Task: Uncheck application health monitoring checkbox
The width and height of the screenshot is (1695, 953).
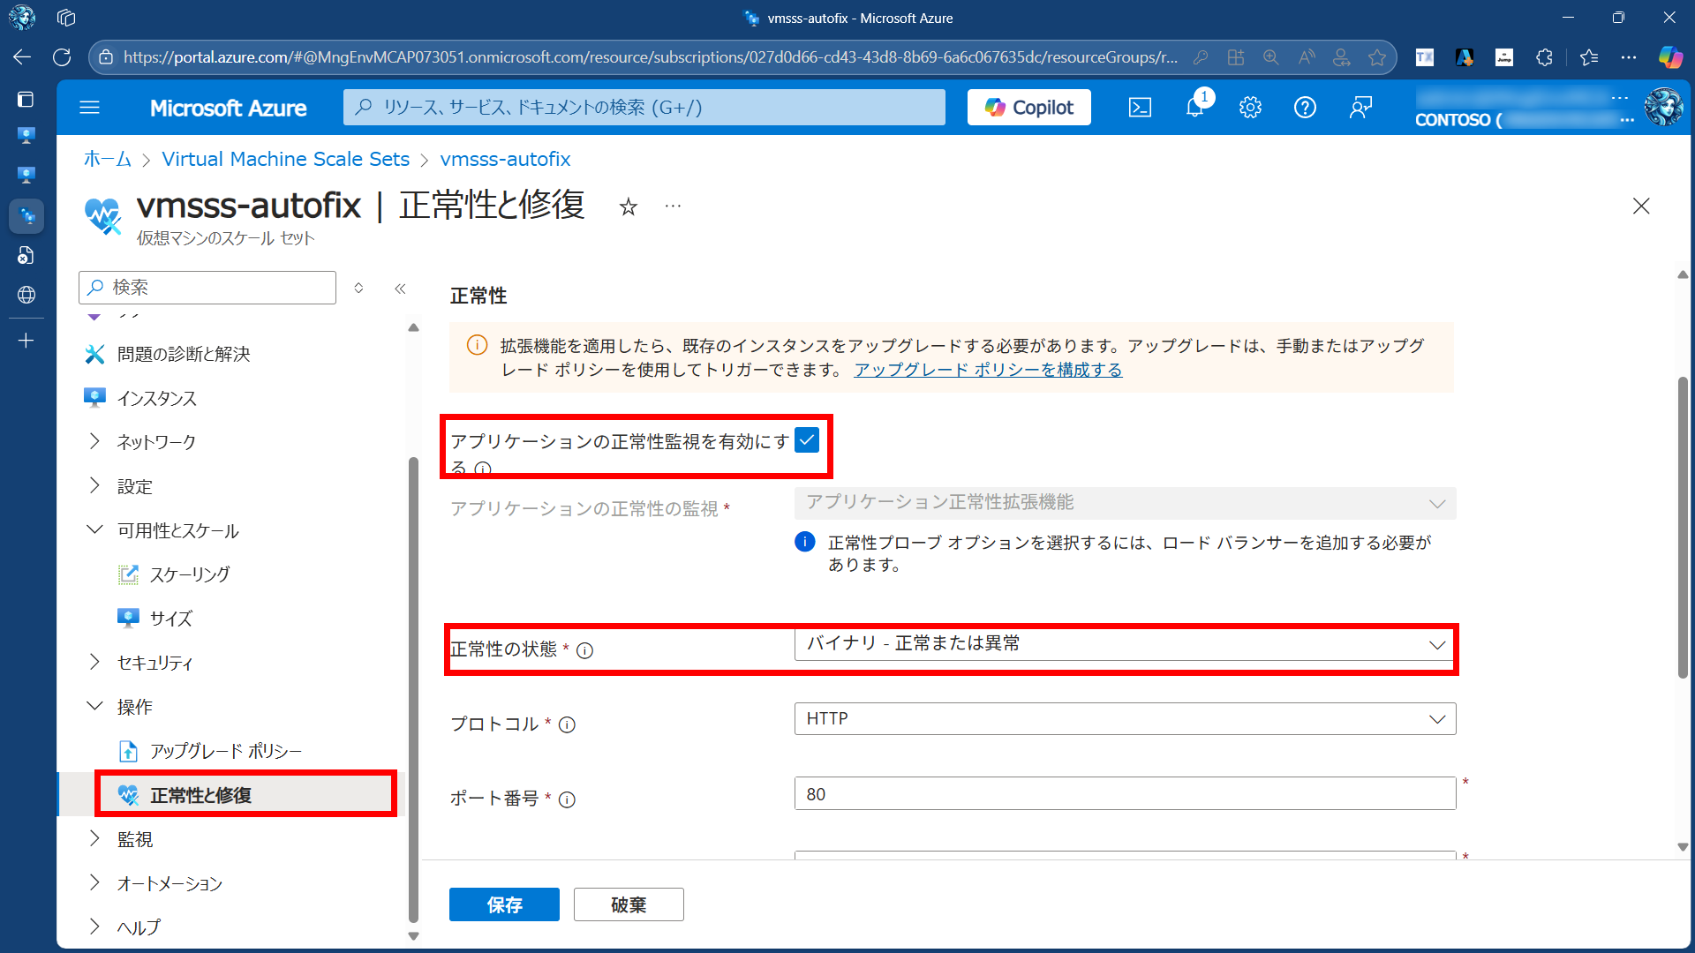Action: [x=806, y=439]
